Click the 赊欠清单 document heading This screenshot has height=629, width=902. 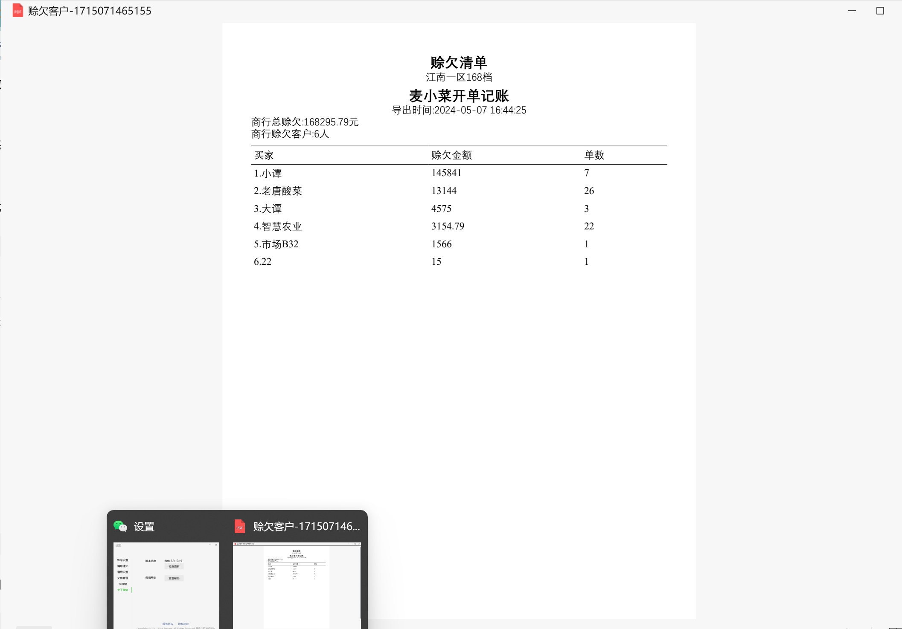[459, 63]
